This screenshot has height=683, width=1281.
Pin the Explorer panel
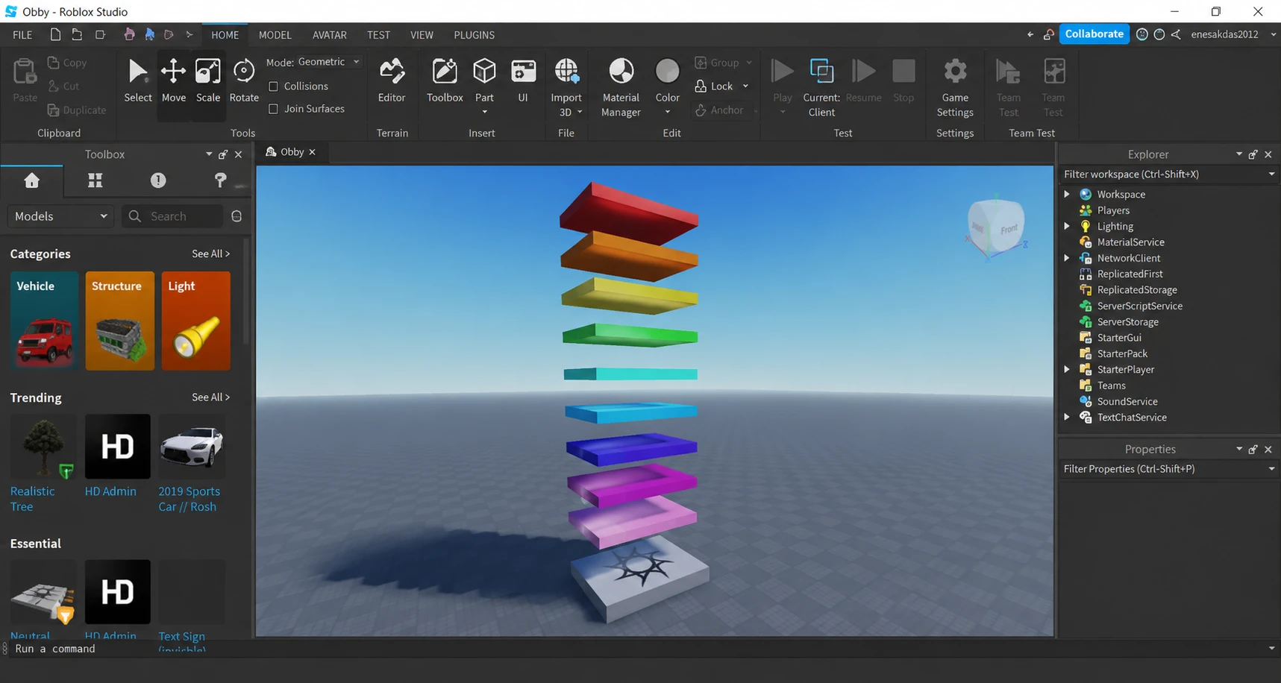(x=1253, y=154)
